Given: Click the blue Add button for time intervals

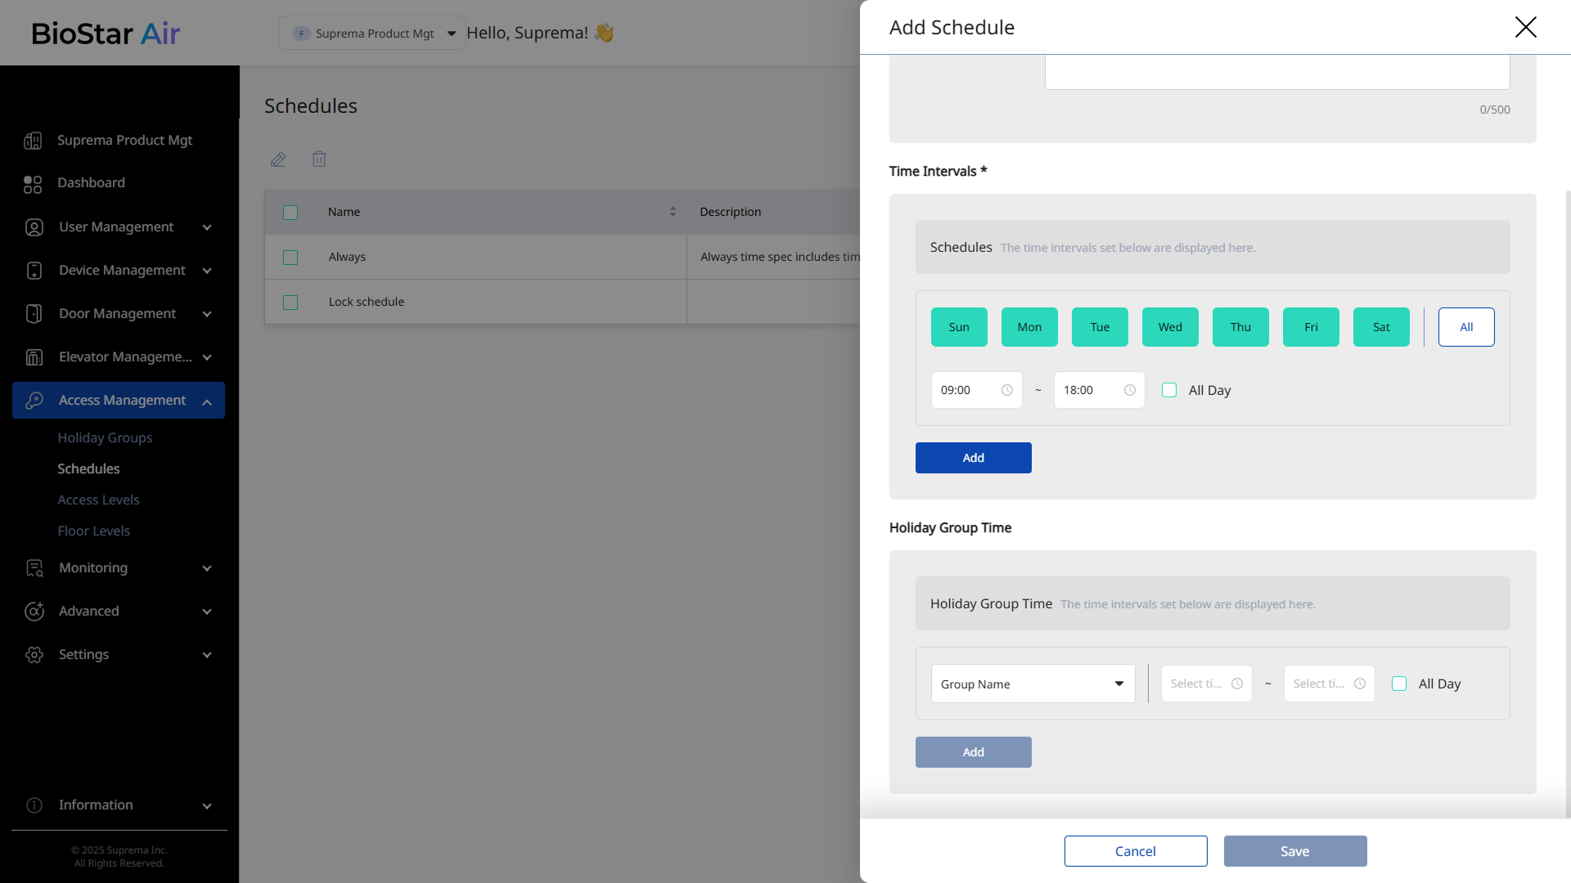Looking at the screenshot, I should [973, 458].
